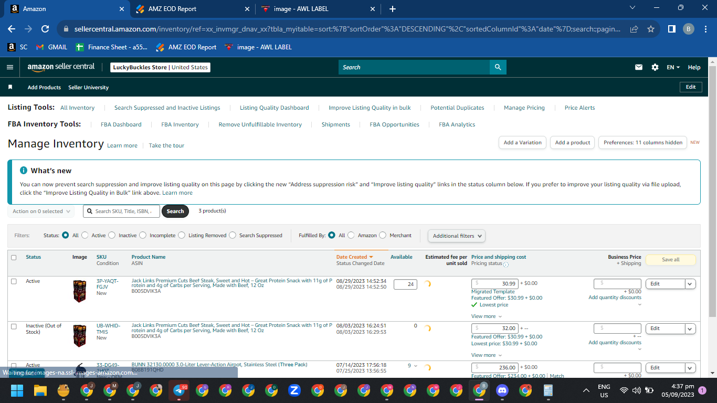This screenshot has height=403, width=717.
Task: Open File Explorer from the taskbar
Action: coord(40,390)
